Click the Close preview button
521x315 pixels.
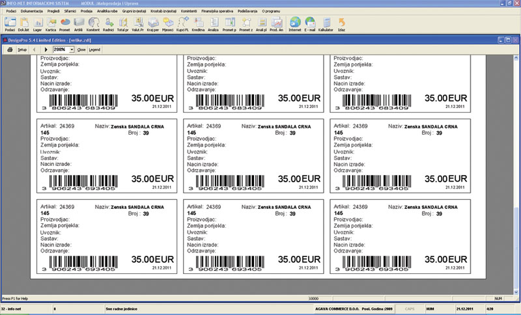point(81,50)
